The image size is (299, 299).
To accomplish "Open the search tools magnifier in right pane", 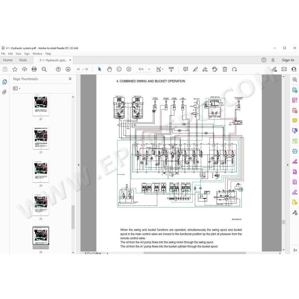I will tap(295, 80).
